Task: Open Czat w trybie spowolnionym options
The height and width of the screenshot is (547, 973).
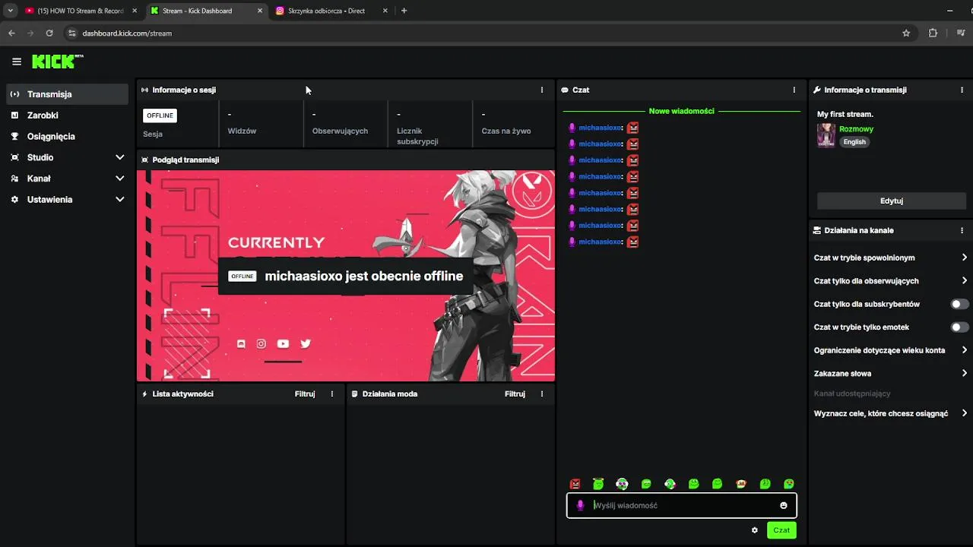Action: [891, 258]
